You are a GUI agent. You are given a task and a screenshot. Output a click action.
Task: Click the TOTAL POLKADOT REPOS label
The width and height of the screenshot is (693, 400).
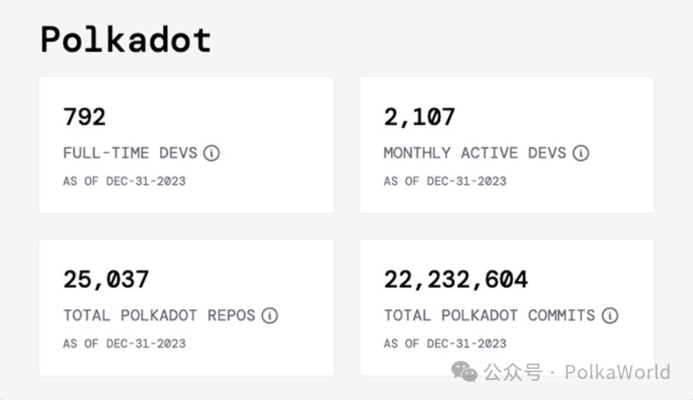pyautogui.click(x=159, y=315)
